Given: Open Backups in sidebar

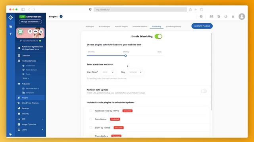Looking at the screenshot, I should [x=25, y=108].
